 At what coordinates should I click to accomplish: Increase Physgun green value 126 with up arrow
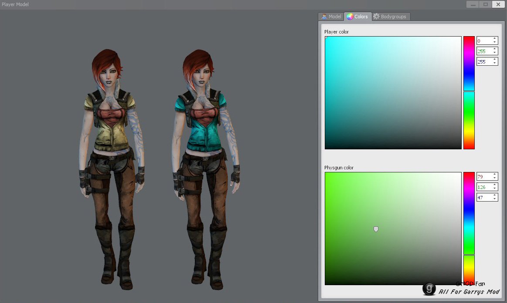[x=495, y=185]
